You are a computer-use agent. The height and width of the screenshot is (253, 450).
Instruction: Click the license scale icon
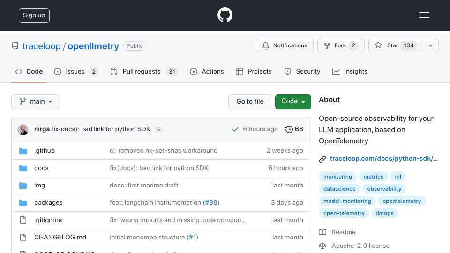(x=322, y=246)
